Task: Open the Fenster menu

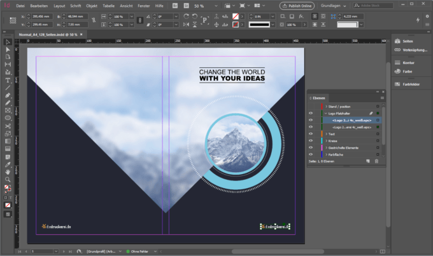Action: coord(144,6)
